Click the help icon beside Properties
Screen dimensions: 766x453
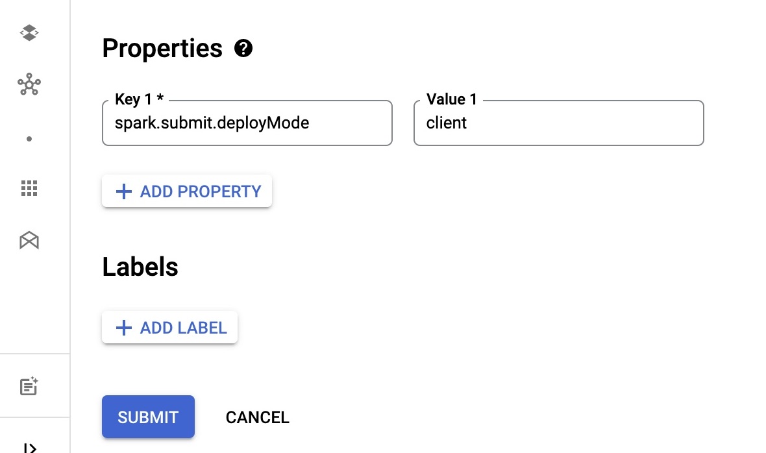tap(243, 48)
